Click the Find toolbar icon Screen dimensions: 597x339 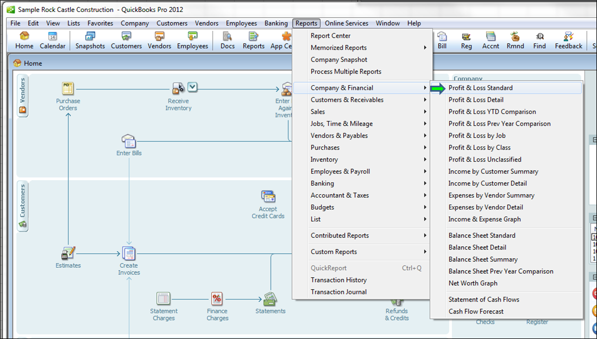point(539,40)
